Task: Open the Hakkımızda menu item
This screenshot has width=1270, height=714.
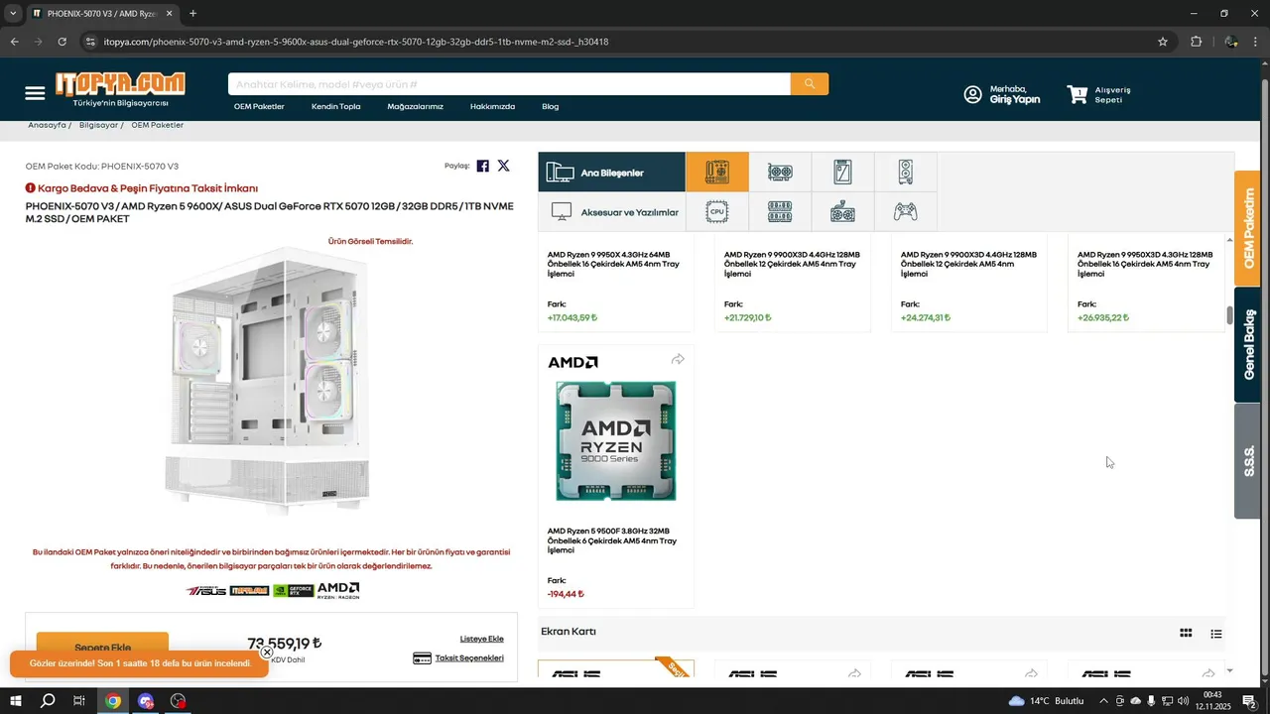Action: tap(492, 106)
